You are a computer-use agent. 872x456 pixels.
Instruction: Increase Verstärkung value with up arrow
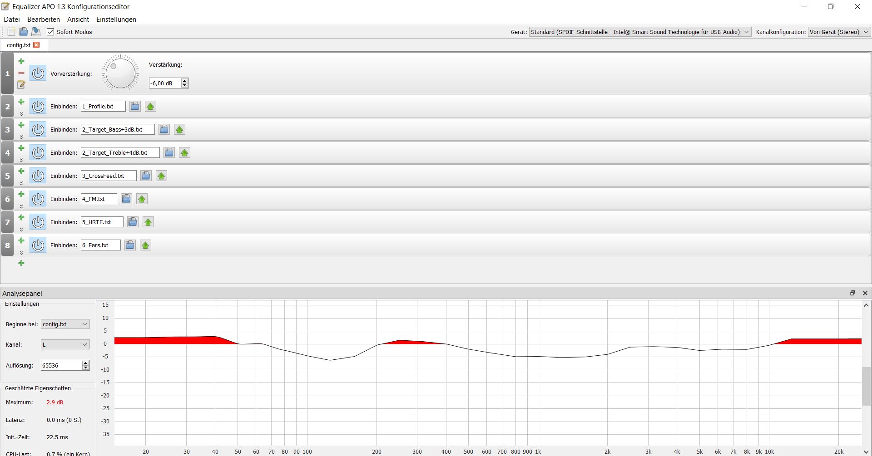click(184, 81)
